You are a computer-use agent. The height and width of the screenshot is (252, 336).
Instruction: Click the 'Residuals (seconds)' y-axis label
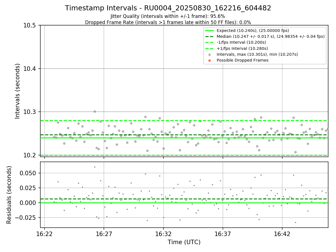9,195
